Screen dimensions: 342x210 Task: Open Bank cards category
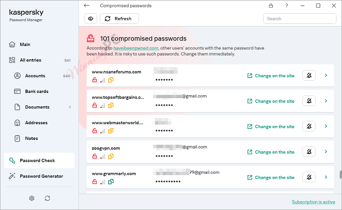tap(39, 91)
